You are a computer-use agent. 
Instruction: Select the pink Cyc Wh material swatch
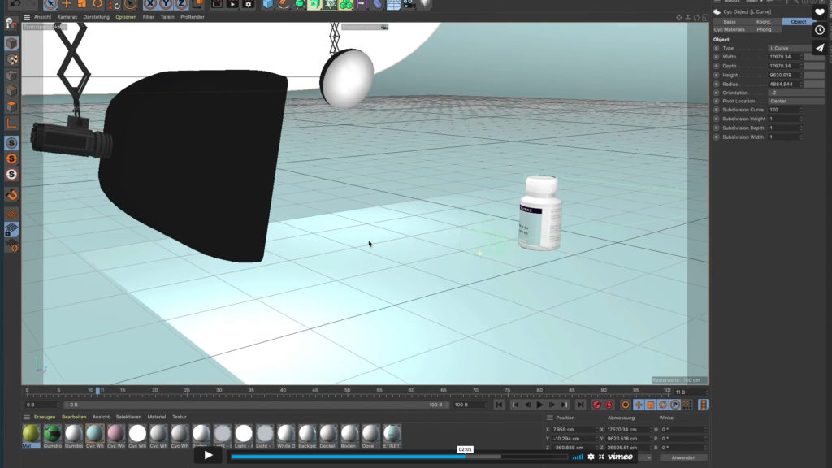[x=115, y=436]
